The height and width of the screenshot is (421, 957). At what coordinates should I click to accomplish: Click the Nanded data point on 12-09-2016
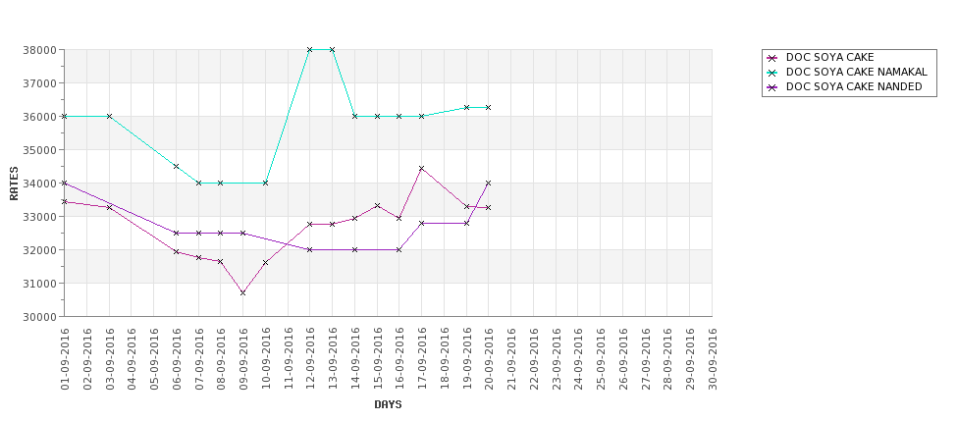point(309,249)
